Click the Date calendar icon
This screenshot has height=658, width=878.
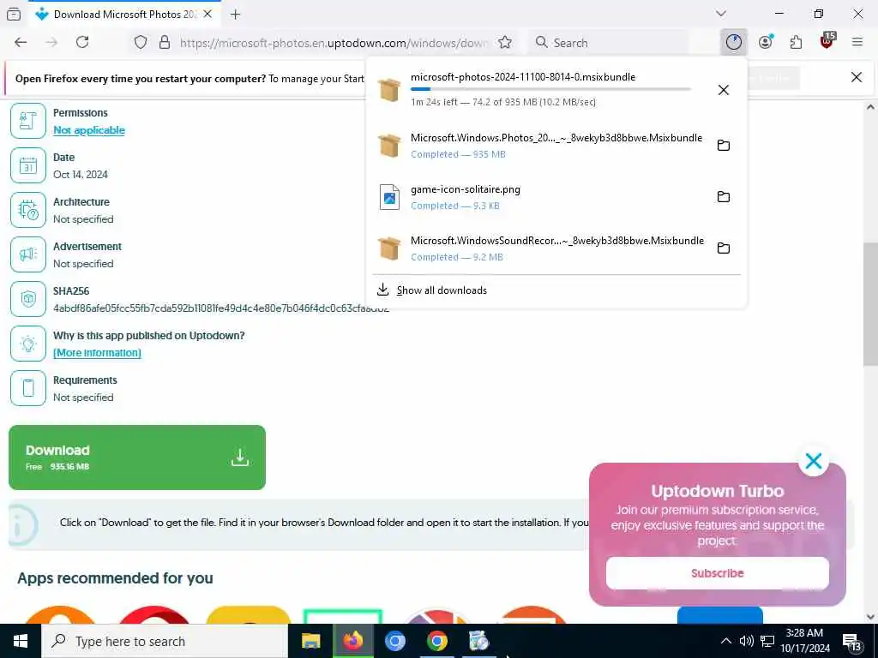pyautogui.click(x=28, y=165)
